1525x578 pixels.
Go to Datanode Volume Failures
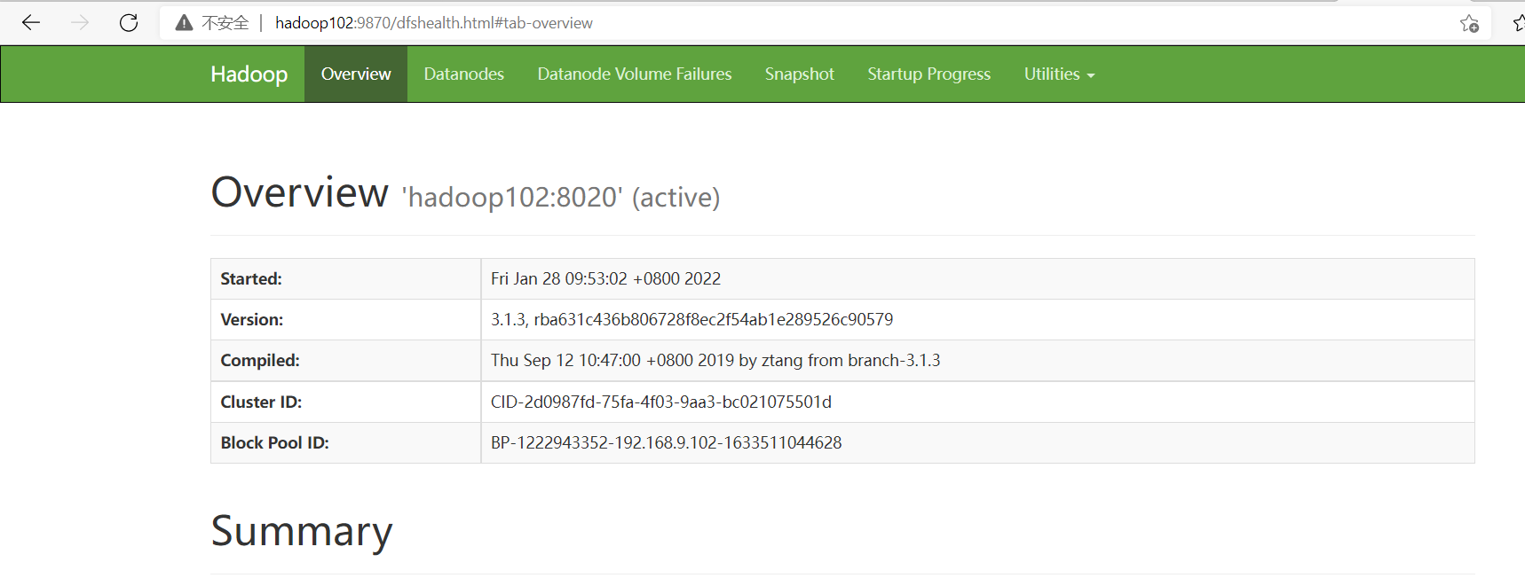coord(634,74)
